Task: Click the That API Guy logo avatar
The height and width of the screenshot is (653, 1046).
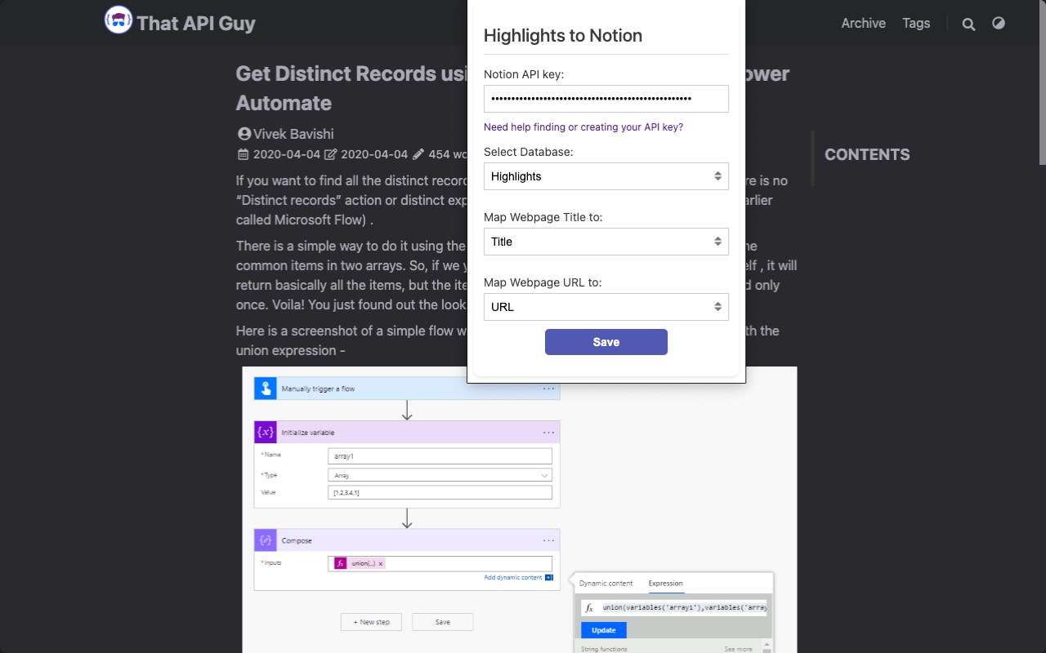Action: click(118, 20)
